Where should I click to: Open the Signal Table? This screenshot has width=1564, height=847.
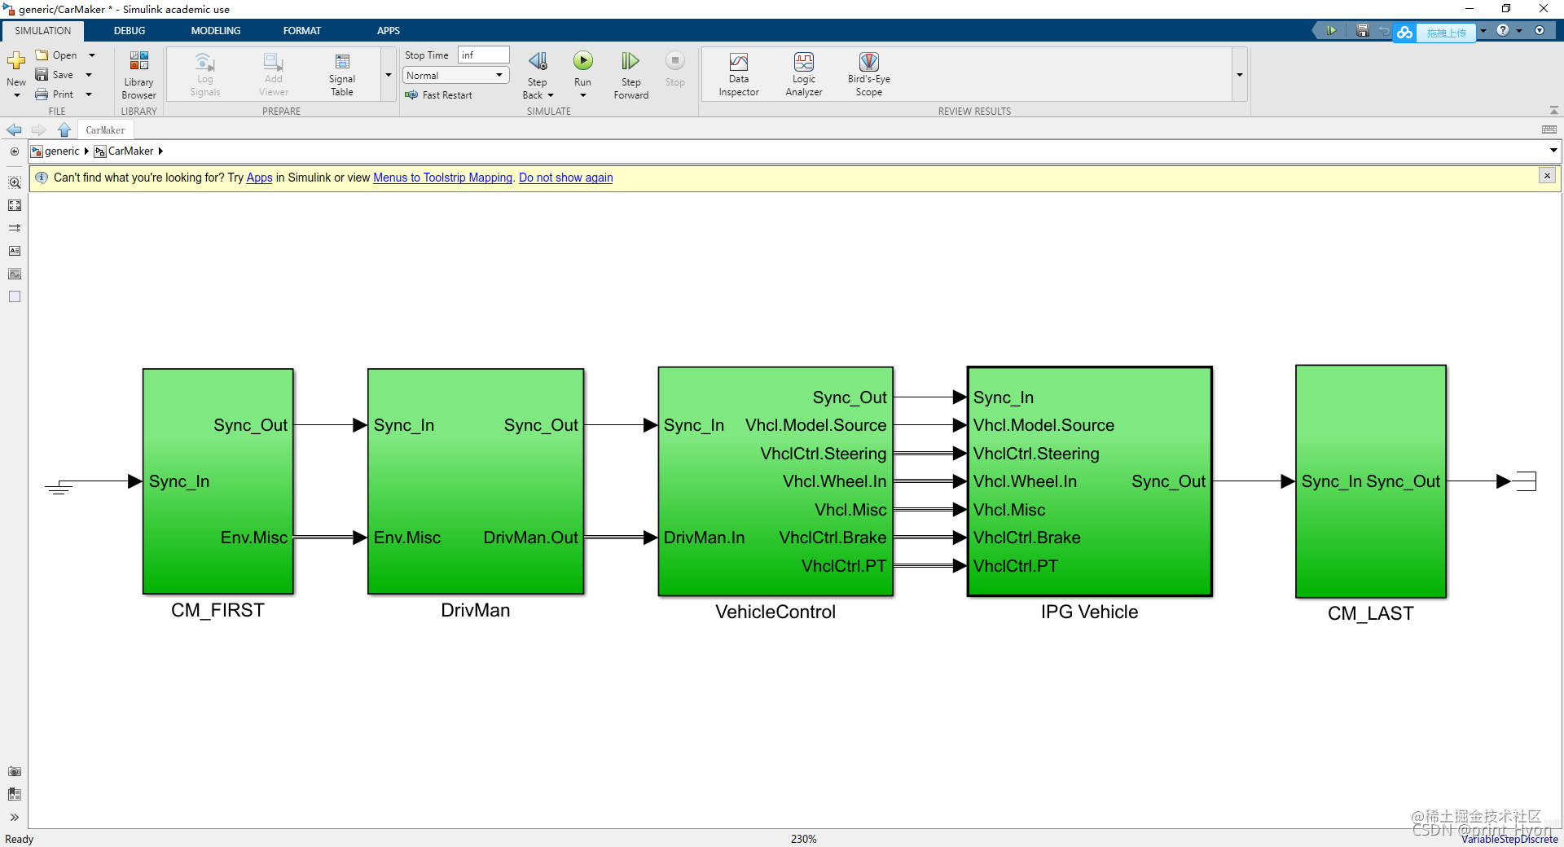[x=342, y=75]
